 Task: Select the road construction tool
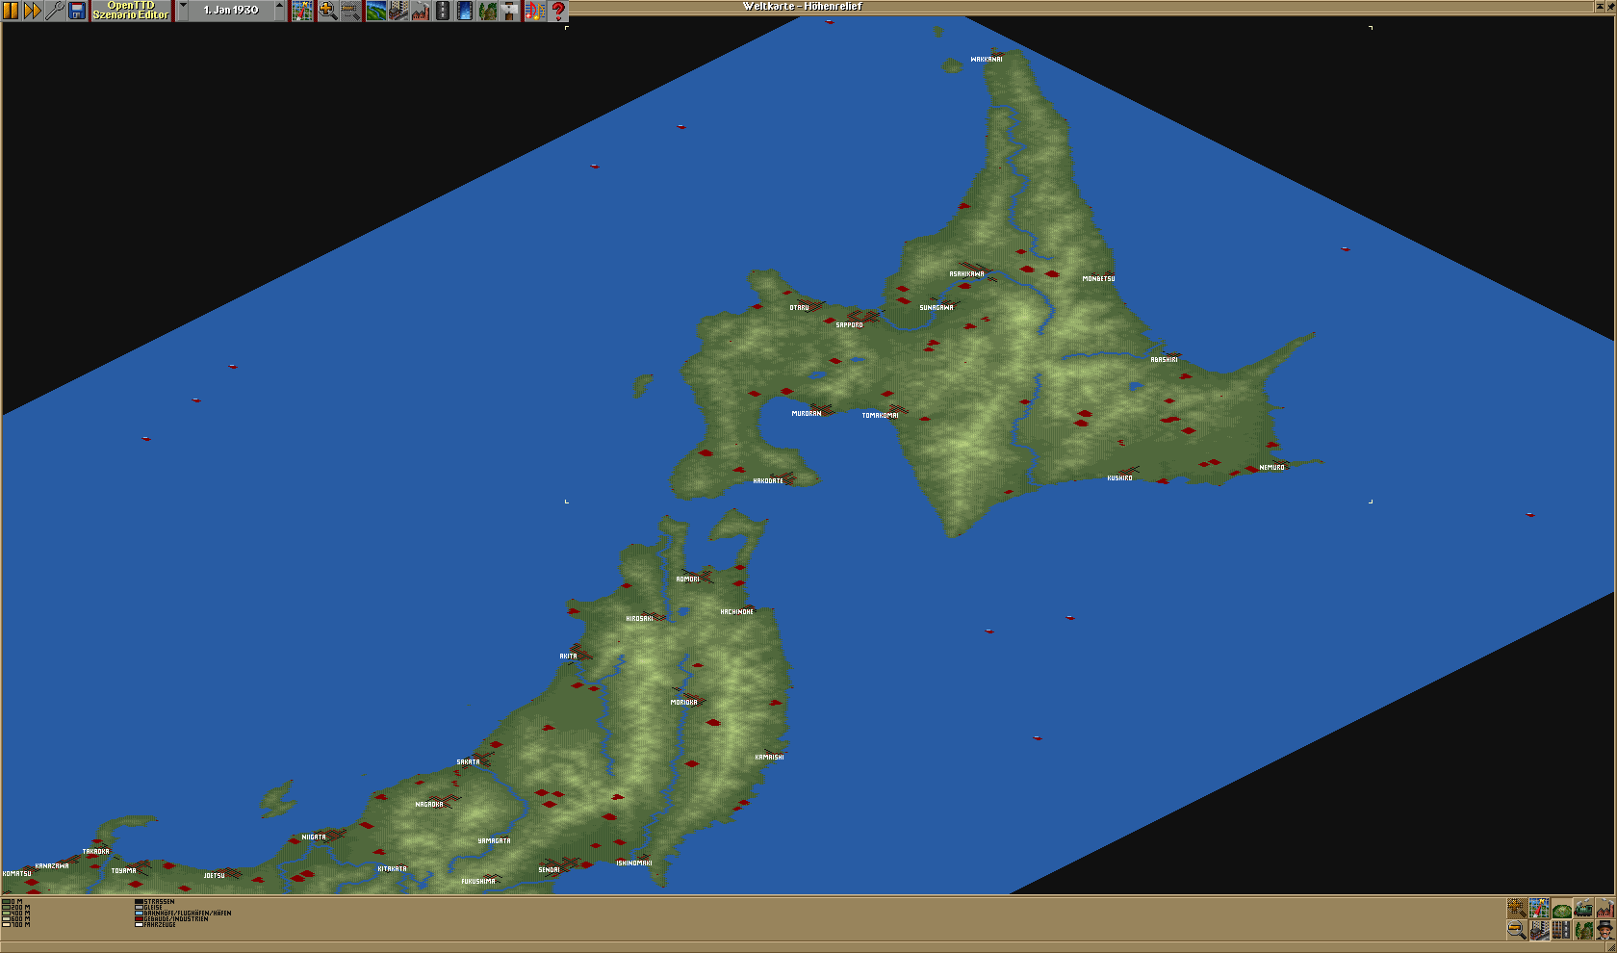pyautogui.click(x=443, y=11)
